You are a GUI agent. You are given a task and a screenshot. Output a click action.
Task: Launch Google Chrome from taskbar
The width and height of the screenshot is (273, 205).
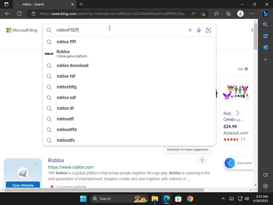click(x=190, y=199)
